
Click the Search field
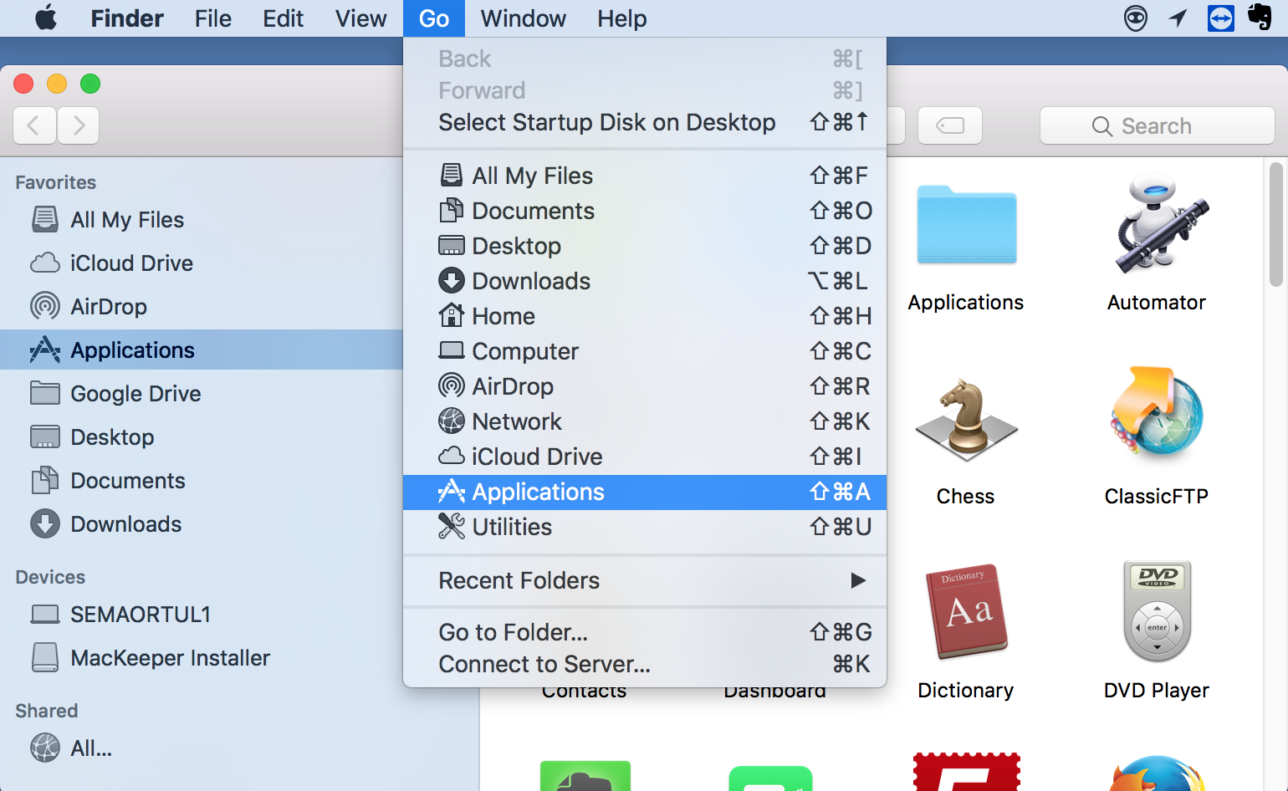click(1158, 125)
